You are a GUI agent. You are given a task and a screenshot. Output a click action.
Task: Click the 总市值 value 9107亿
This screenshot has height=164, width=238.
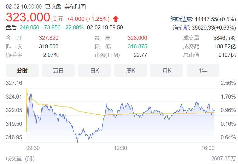coord(227,55)
